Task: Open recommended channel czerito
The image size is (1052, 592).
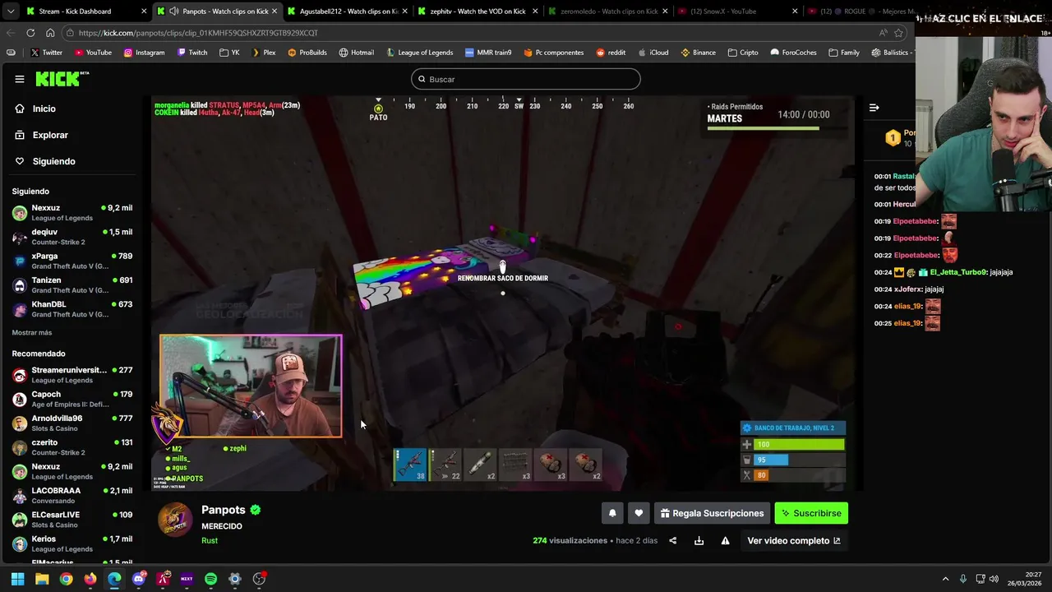Action: point(72,447)
